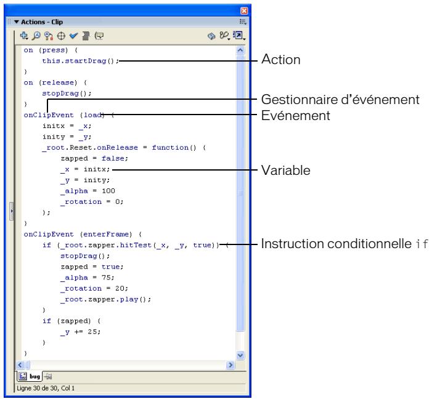Collapse the Actions - Clip panel triangle
This screenshot has height=399, width=432.
tap(17, 22)
